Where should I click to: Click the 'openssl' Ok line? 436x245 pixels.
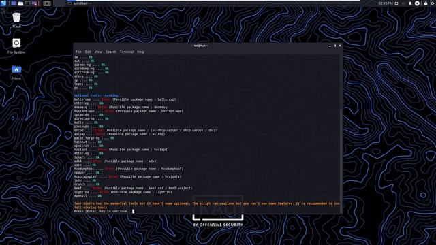click(88, 196)
